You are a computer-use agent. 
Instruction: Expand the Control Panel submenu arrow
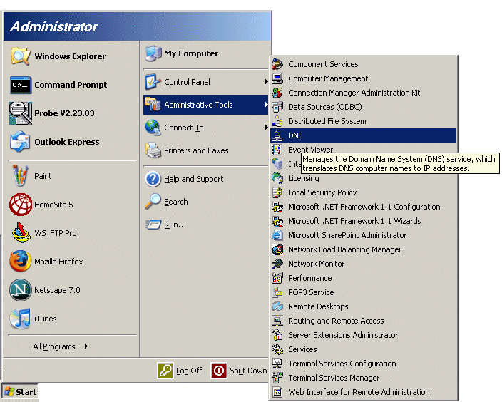266,82
